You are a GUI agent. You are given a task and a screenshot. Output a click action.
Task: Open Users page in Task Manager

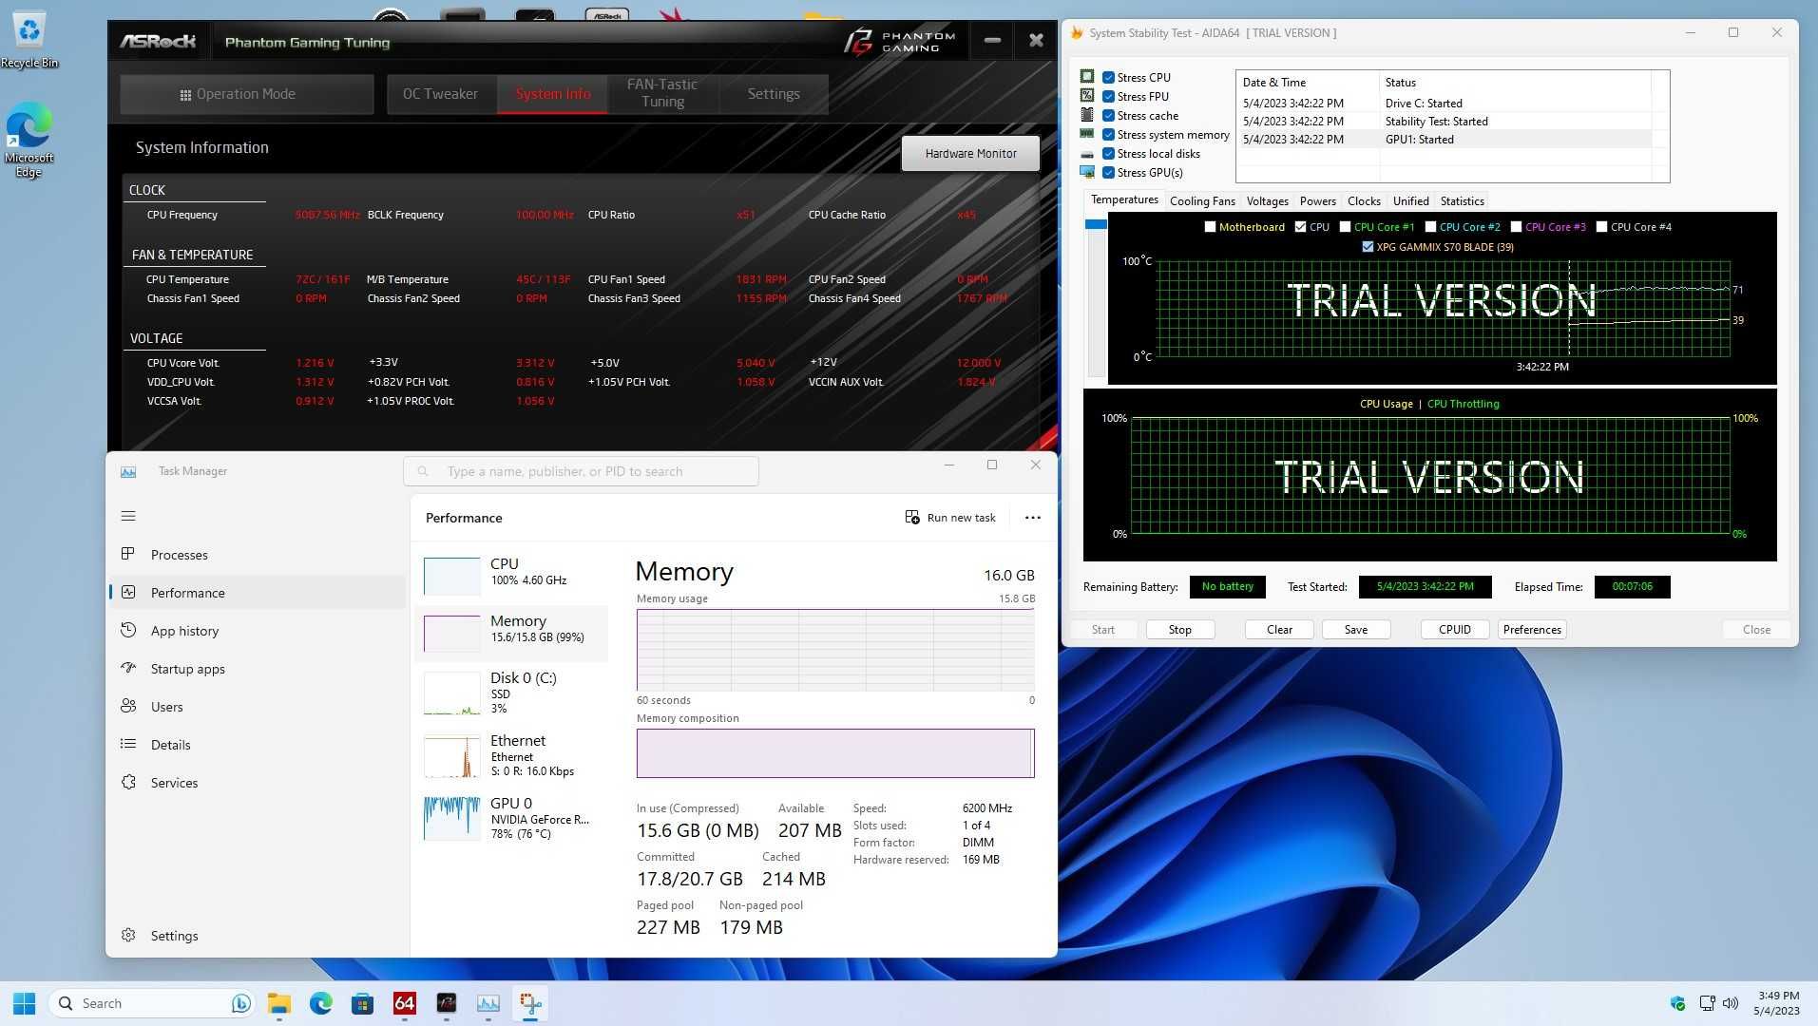257,707
